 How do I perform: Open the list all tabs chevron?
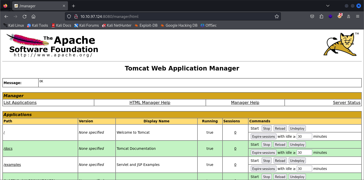[x=328, y=6]
